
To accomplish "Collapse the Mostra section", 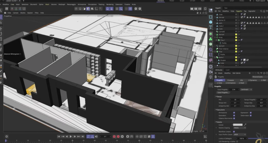I will [x=216, y=122].
